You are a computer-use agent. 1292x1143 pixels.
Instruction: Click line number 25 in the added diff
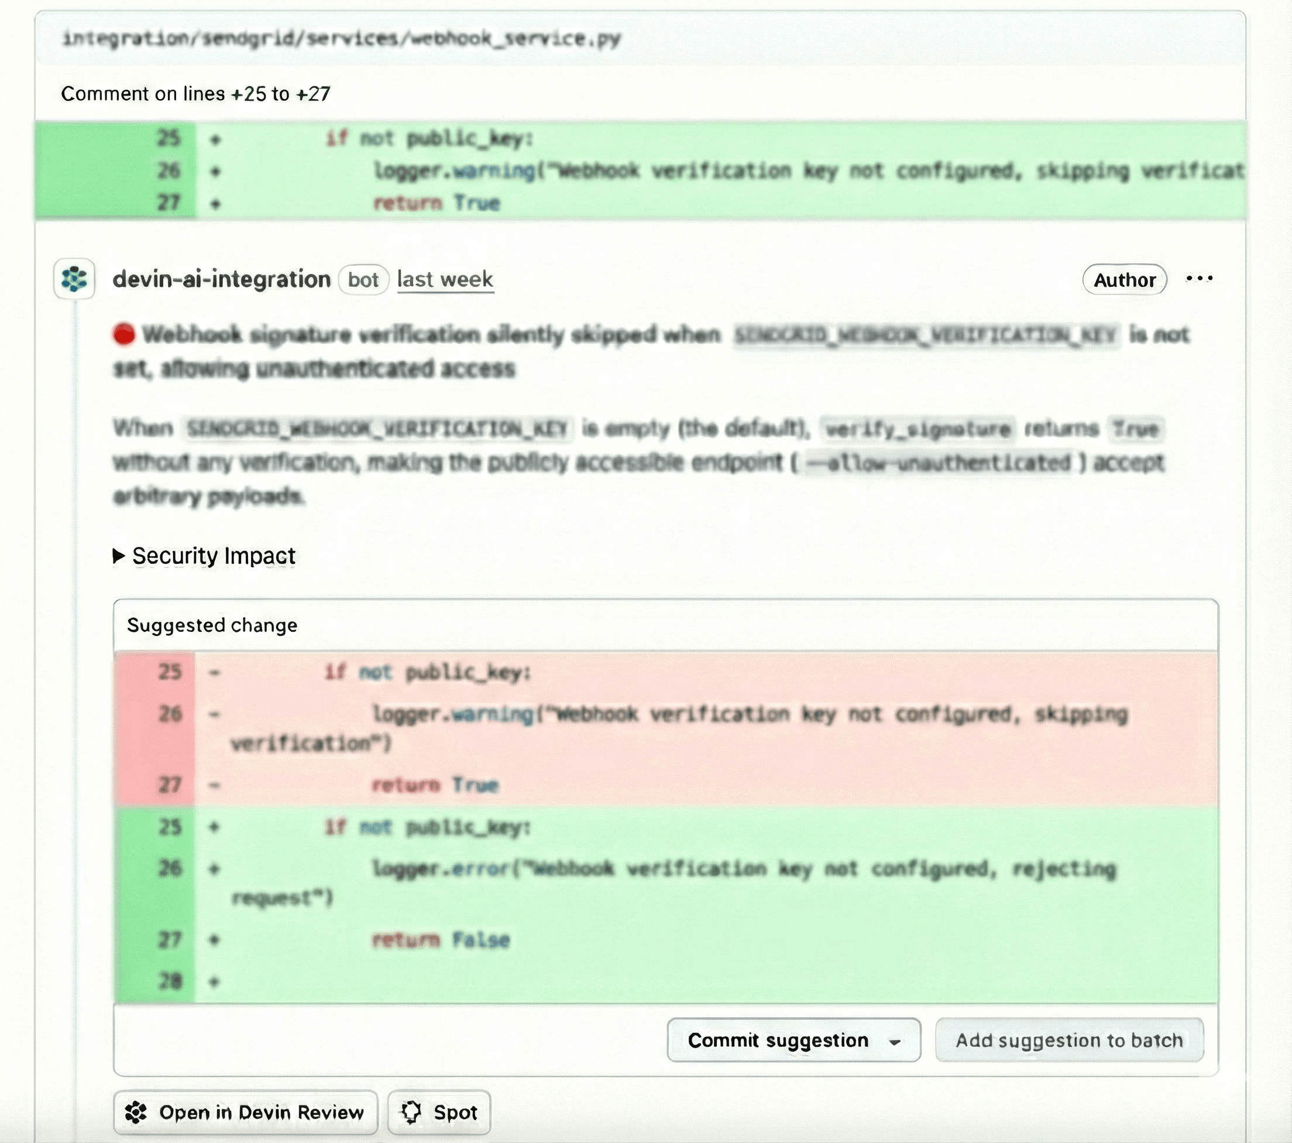click(169, 138)
